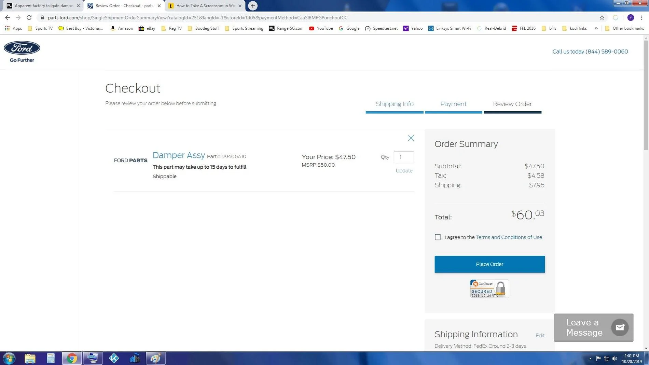Open the FFL 2016 bookmark
649x365 pixels.
click(x=524, y=28)
